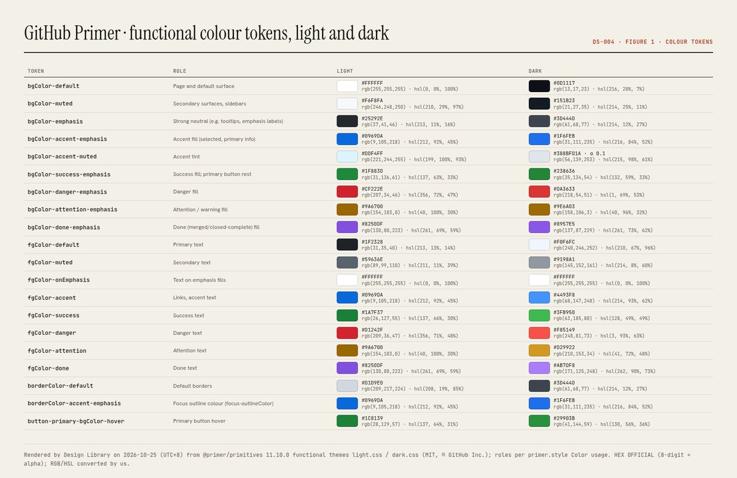Pick dark fgColor-attention swatch
This screenshot has width=737, height=478.
[539, 351]
